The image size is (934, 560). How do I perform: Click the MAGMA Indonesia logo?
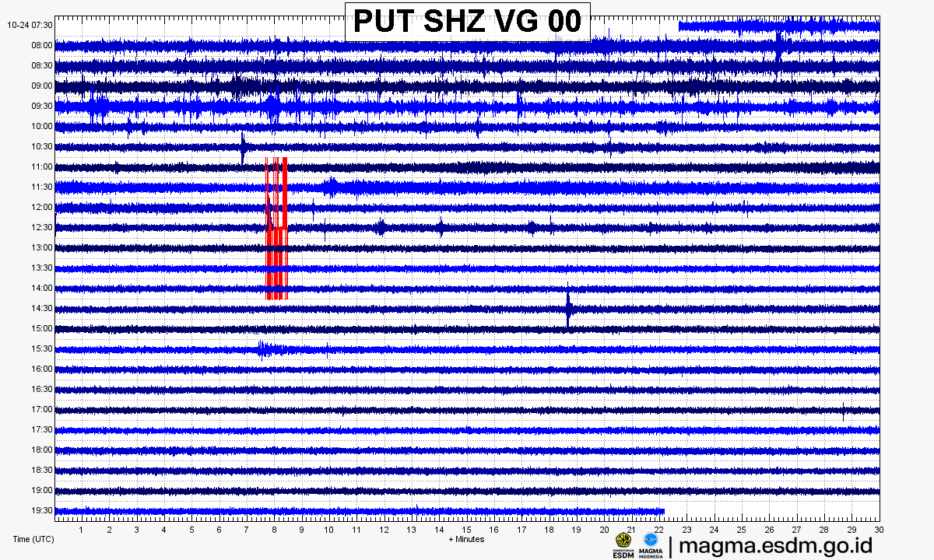click(x=651, y=544)
